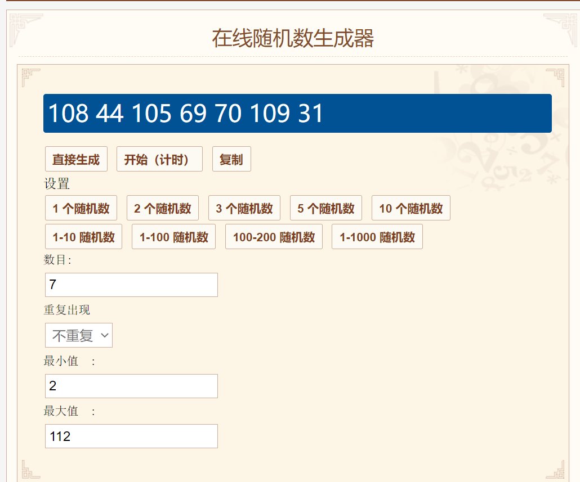Screen dimensions: 580x482
Task: Click the 数目 label
Action: coord(57,260)
